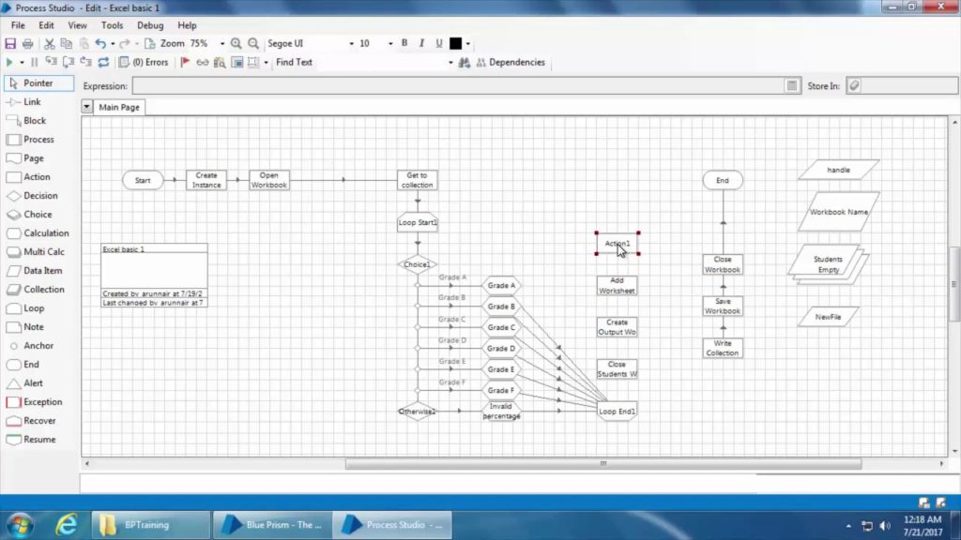Click the (0) Errors button
The height and width of the screenshot is (540, 961).
tap(152, 62)
